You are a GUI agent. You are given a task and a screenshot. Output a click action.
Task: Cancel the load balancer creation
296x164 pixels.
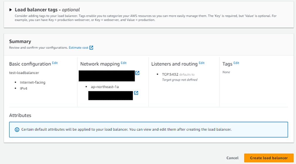coord(232,158)
